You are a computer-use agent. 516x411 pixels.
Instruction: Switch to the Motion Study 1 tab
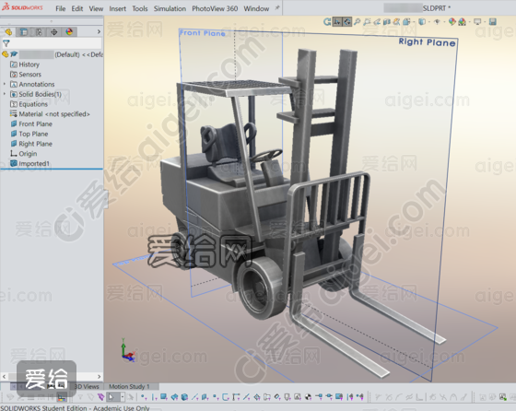129,386
